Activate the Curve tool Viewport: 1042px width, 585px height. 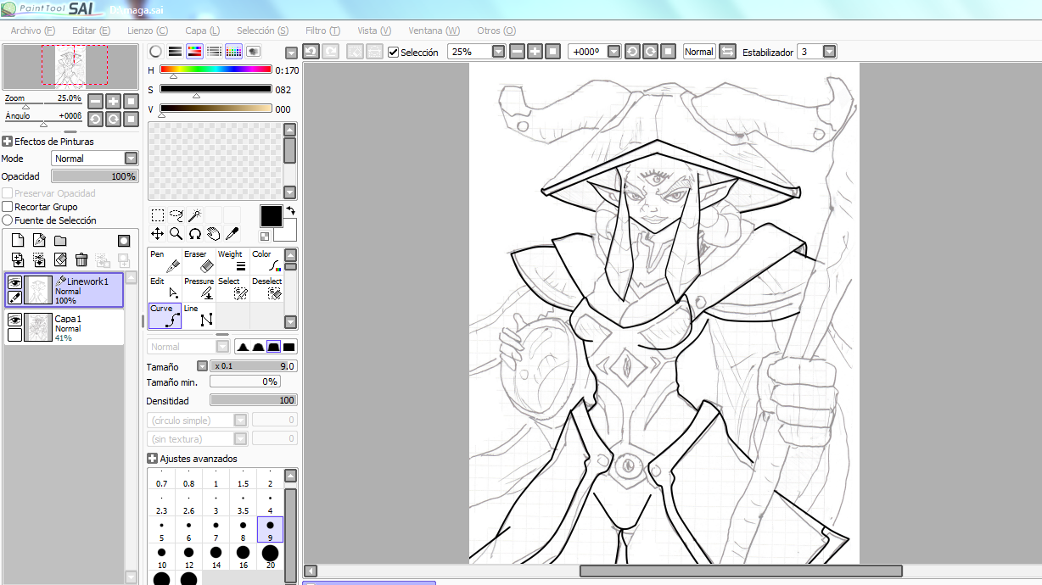click(x=165, y=315)
